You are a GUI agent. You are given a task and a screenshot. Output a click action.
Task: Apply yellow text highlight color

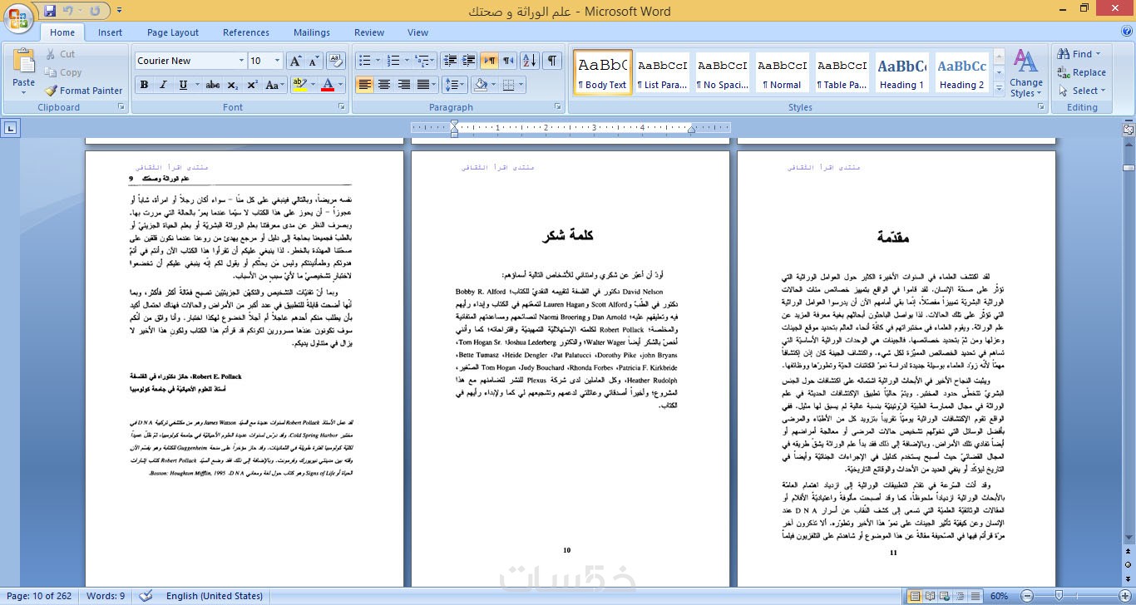click(x=300, y=85)
